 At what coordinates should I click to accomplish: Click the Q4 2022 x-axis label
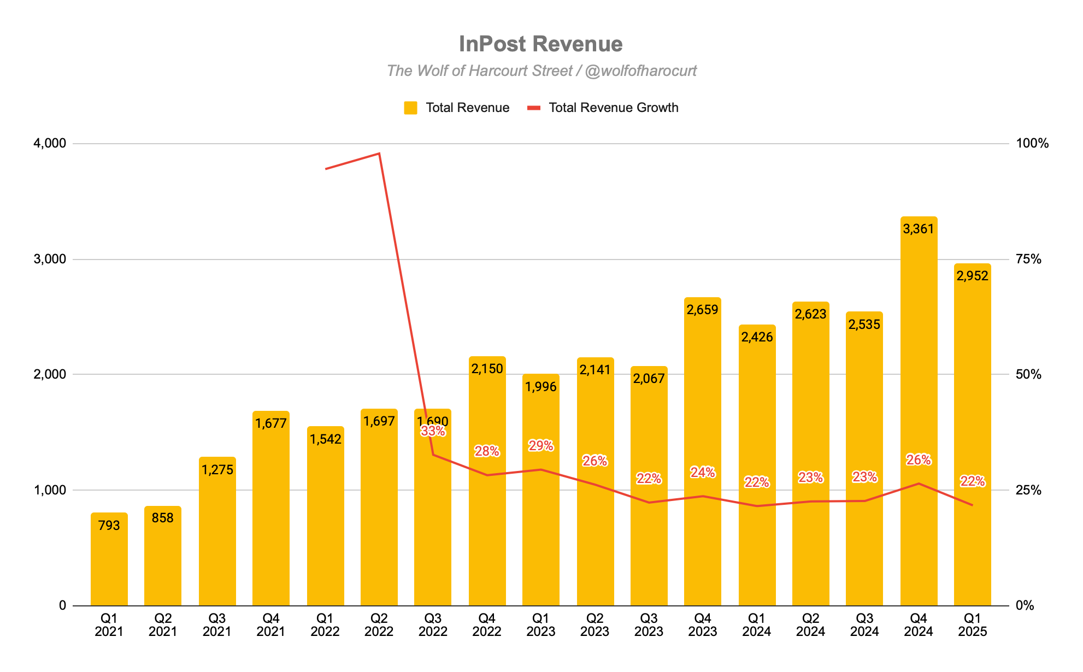pyautogui.click(x=487, y=625)
